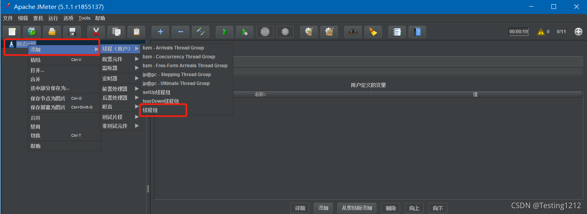Collapse all nodes with minus icon
Viewport: 587px width, 214px height.
[180, 32]
